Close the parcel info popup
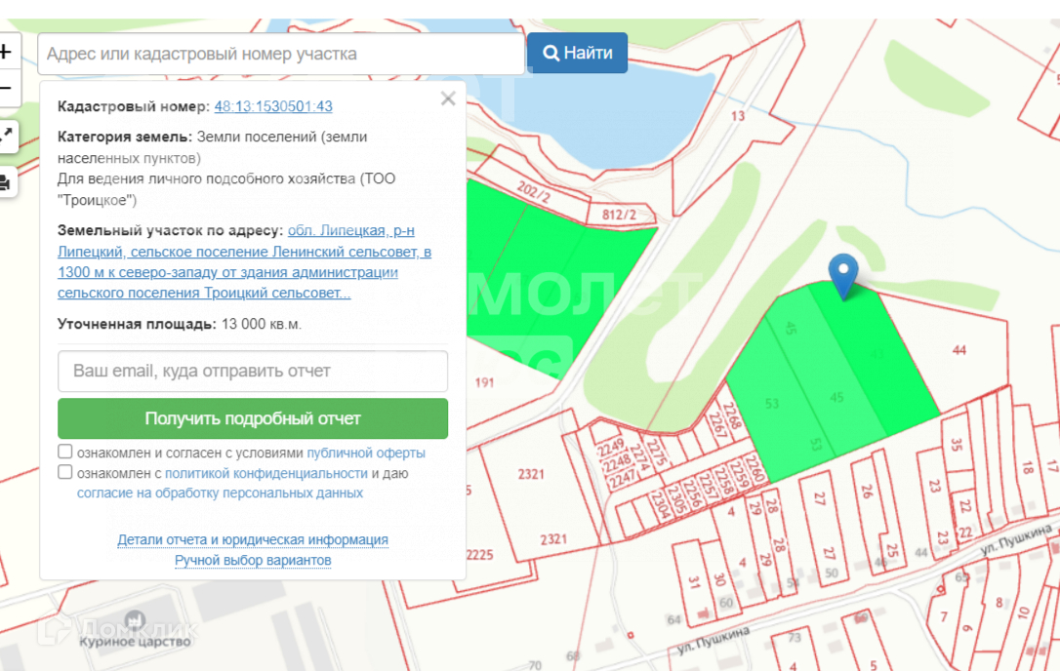 point(448,99)
